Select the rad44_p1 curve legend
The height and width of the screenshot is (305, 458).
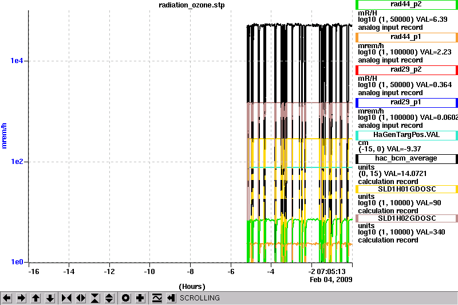(x=406, y=37)
